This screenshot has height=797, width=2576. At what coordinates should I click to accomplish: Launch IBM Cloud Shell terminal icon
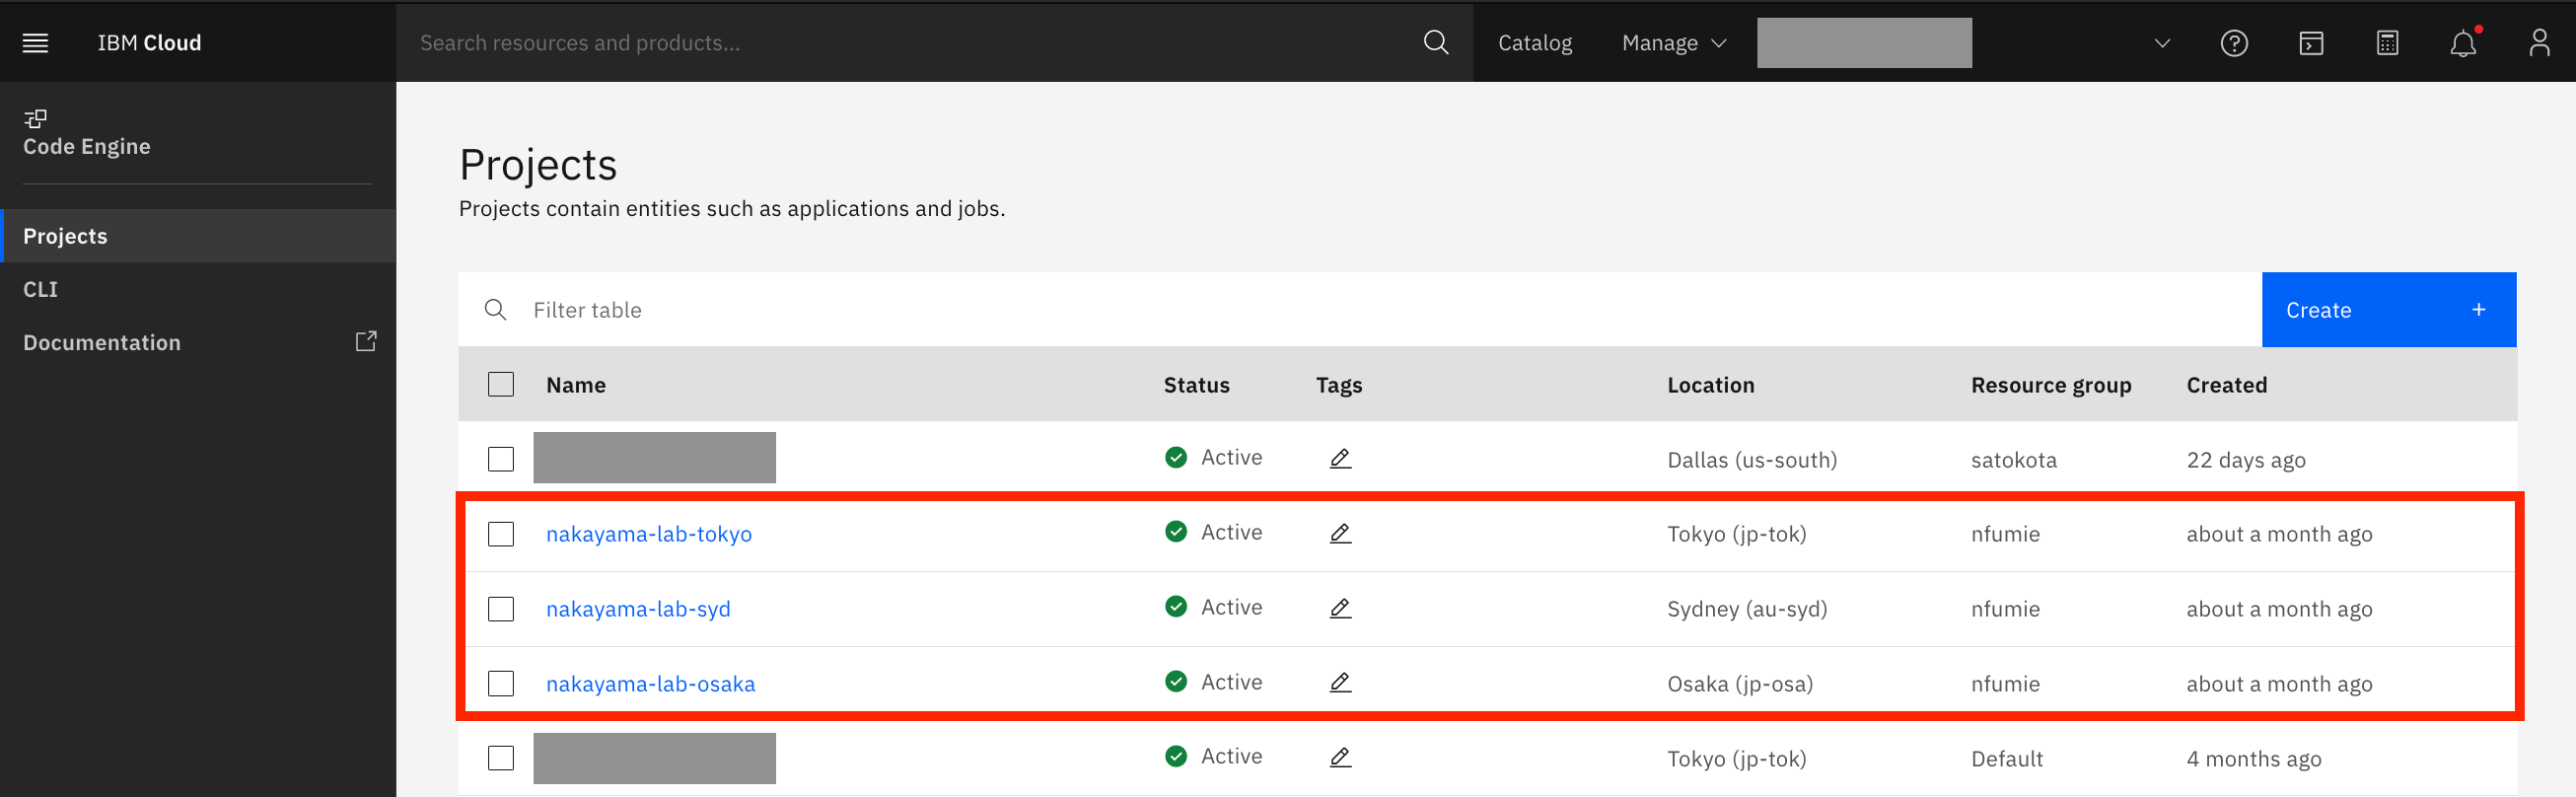(2310, 43)
